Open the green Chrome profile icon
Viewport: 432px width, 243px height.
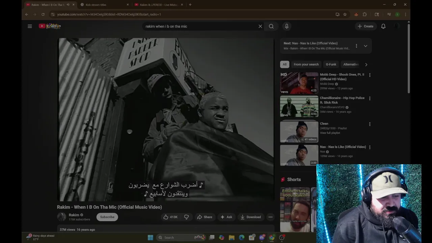tap(397, 15)
